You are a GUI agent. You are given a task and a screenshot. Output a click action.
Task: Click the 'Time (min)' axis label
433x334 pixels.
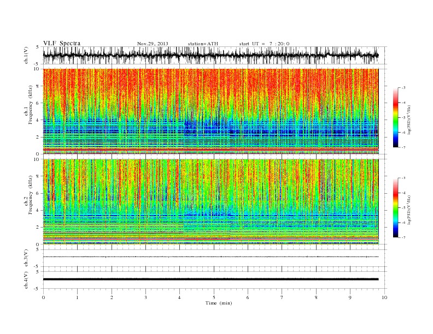(x=219, y=303)
